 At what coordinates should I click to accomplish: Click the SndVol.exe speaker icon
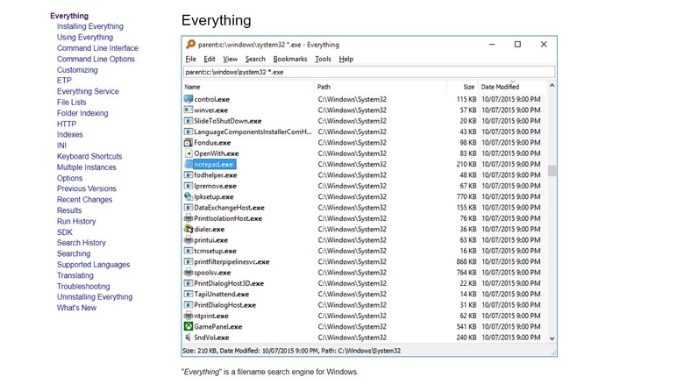(x=188, y=338)
